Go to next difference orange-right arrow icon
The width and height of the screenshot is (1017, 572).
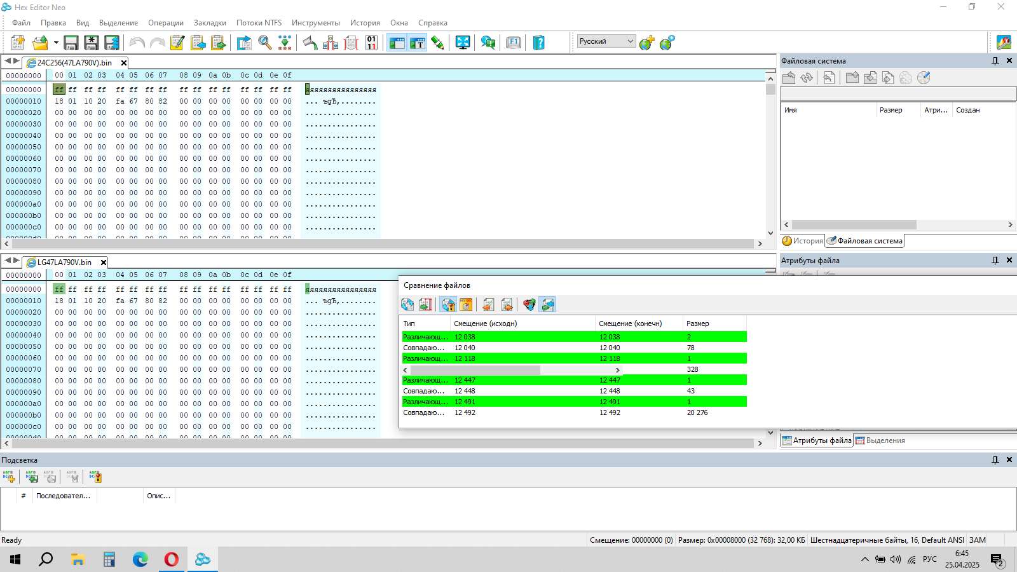[x=507, y=304]
